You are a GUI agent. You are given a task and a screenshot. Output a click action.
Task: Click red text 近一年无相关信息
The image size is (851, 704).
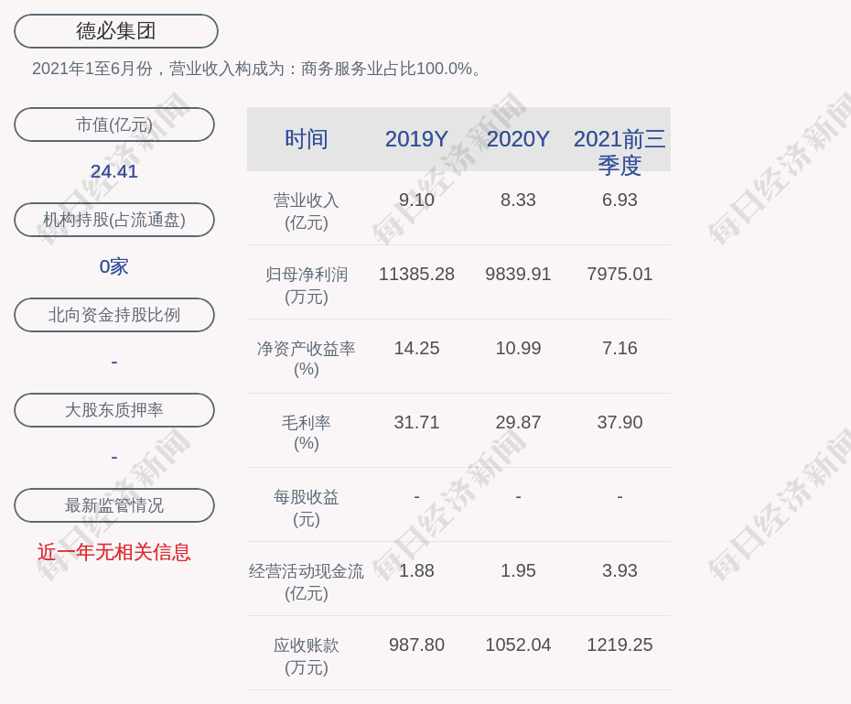(x=114, y=552)
